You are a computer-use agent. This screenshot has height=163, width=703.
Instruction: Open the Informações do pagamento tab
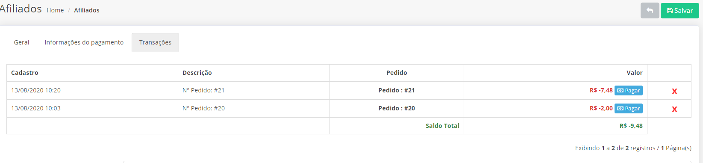[x=84, y=42]
